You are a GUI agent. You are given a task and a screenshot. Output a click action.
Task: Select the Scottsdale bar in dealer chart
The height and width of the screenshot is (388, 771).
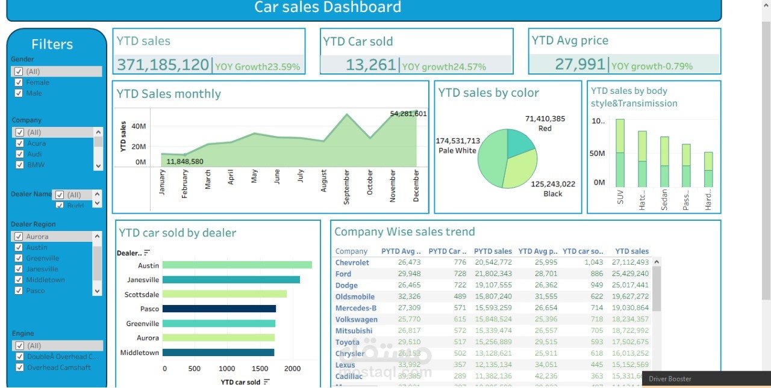pyautogui.click(x=225, y=294)
